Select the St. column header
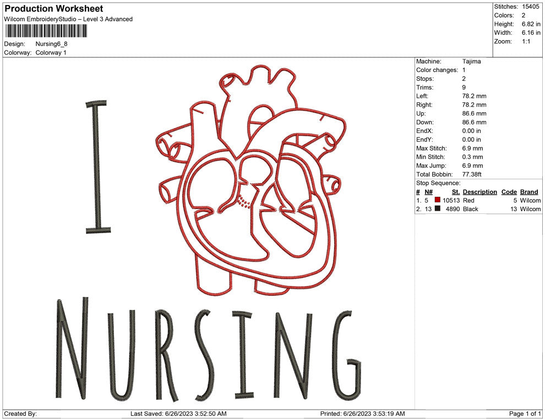The height and width of the screenshot is (419, 545). (x=455, y=191)
